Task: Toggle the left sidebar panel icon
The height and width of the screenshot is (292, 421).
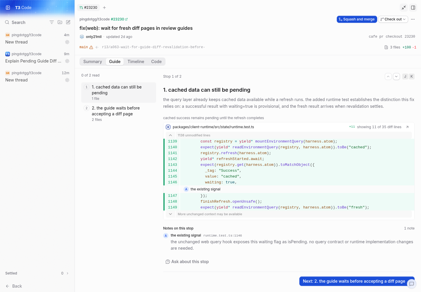Action: (8, 8)
